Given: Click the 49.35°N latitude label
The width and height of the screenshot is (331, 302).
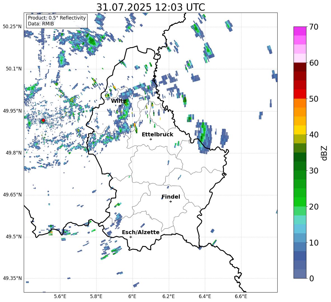Looking at the screenshot, I should (12, 278).
